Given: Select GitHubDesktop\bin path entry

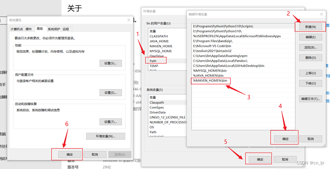Looking at the screenshot, I should click(243, 66).
